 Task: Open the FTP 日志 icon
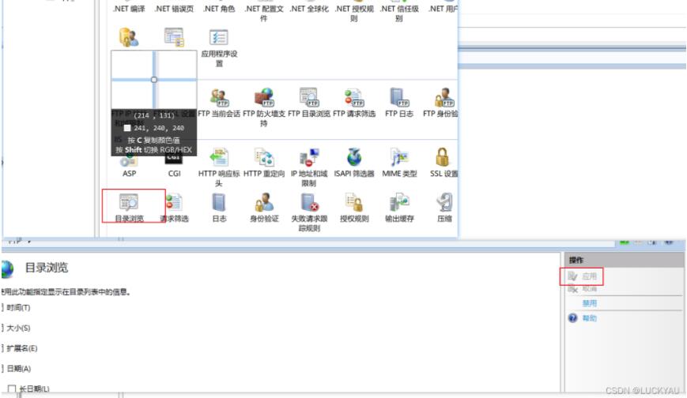point(398,97)
